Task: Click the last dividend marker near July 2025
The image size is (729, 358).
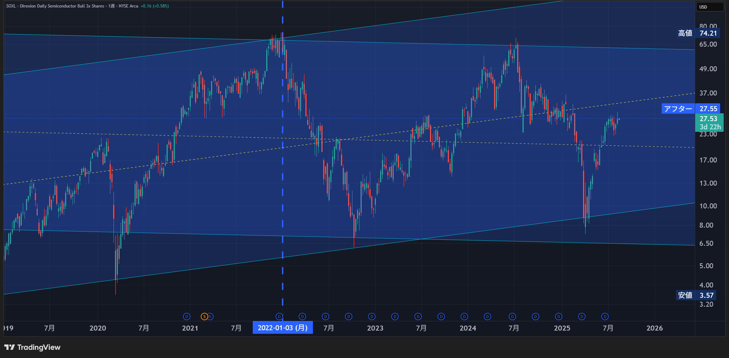Action: [605, 316]
